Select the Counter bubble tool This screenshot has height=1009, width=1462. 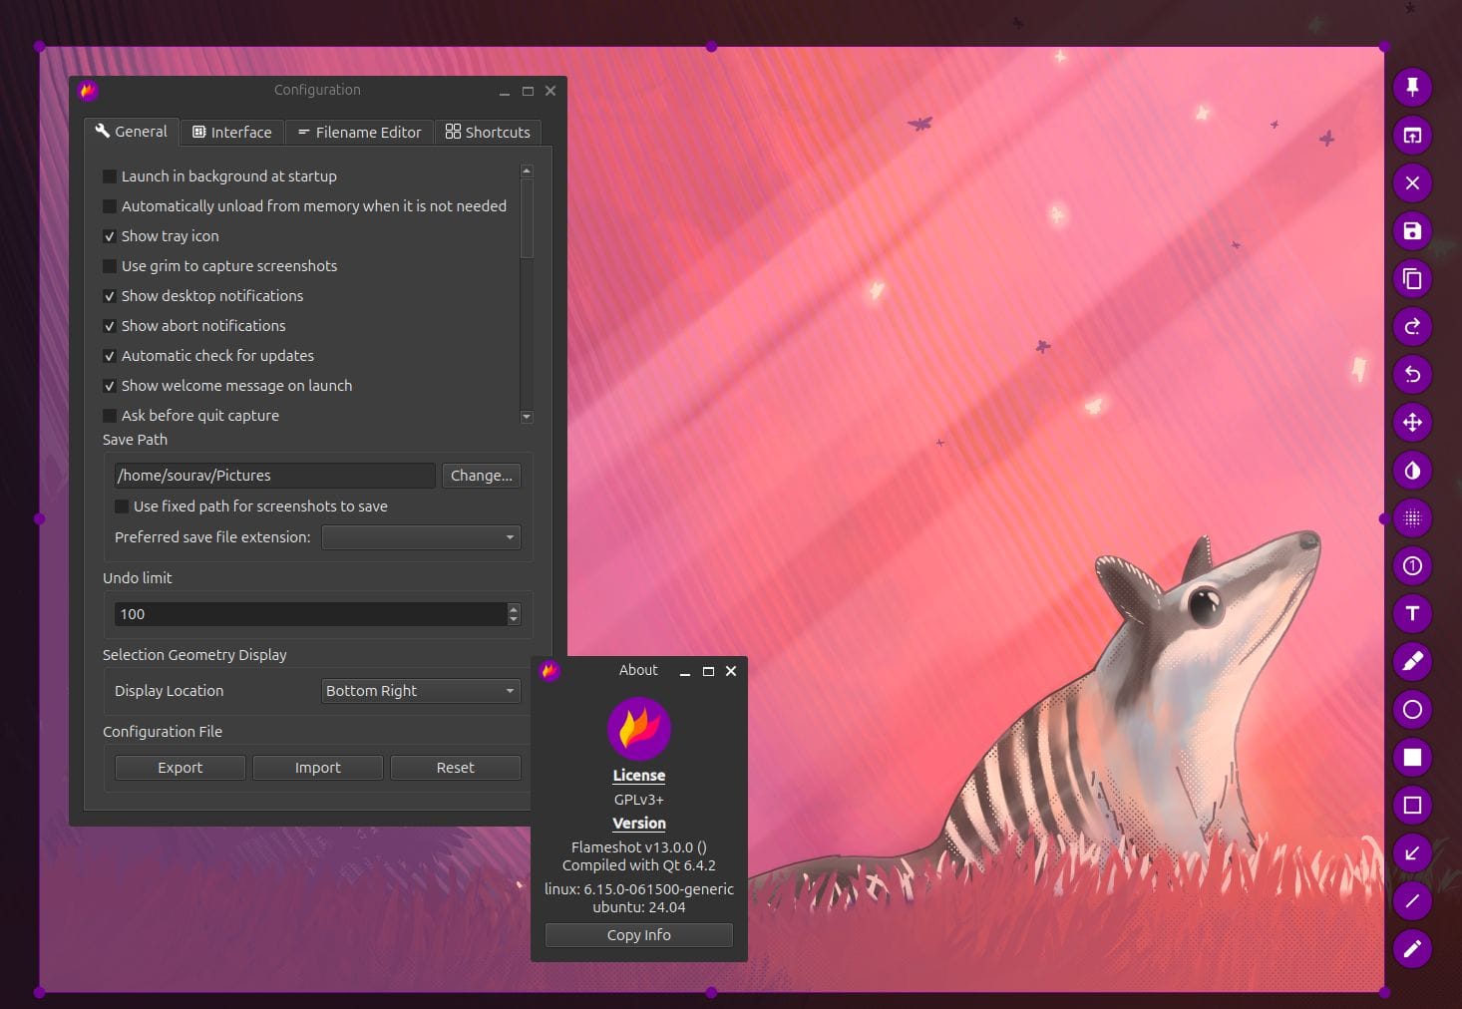tap(1411, 565)
